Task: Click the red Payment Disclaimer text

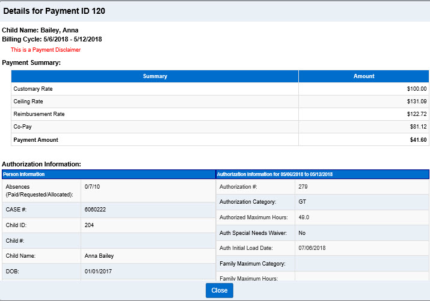Action: click(46, 50)
